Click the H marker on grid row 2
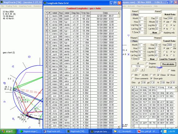 pos(46,19)
